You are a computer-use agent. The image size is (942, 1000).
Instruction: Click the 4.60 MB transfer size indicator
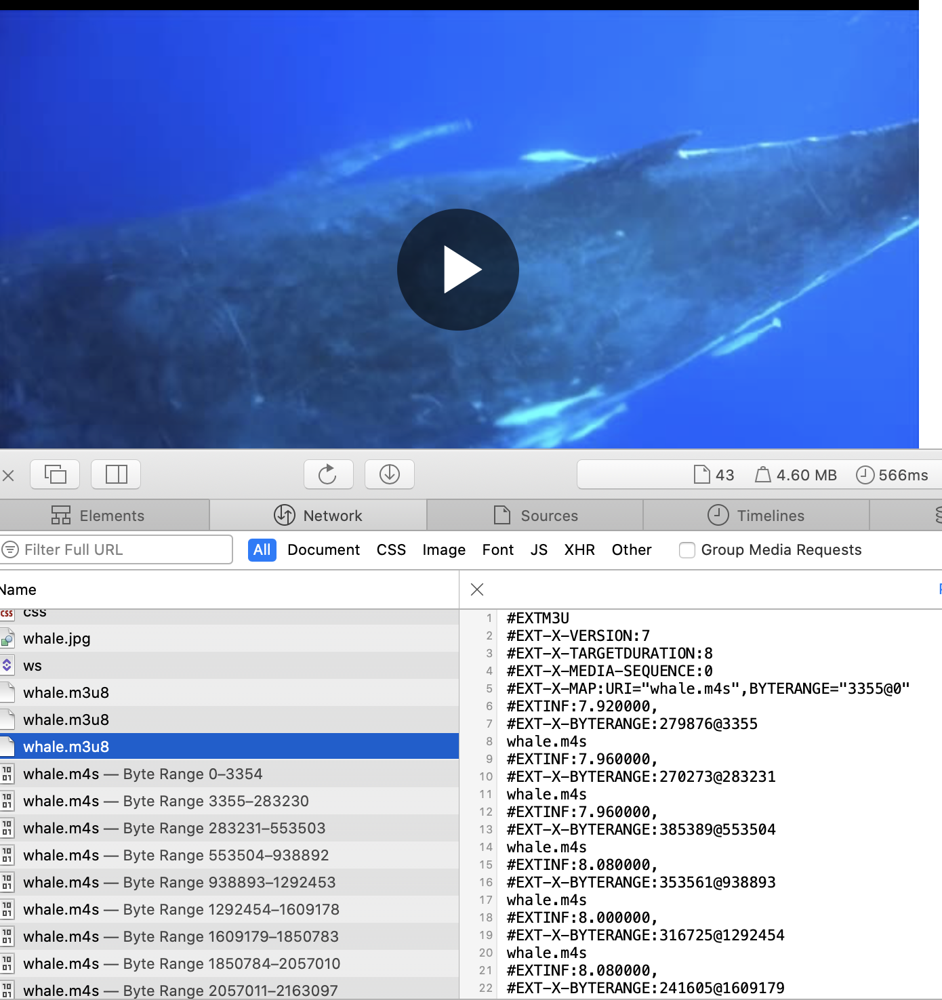[x=796, y=474]
